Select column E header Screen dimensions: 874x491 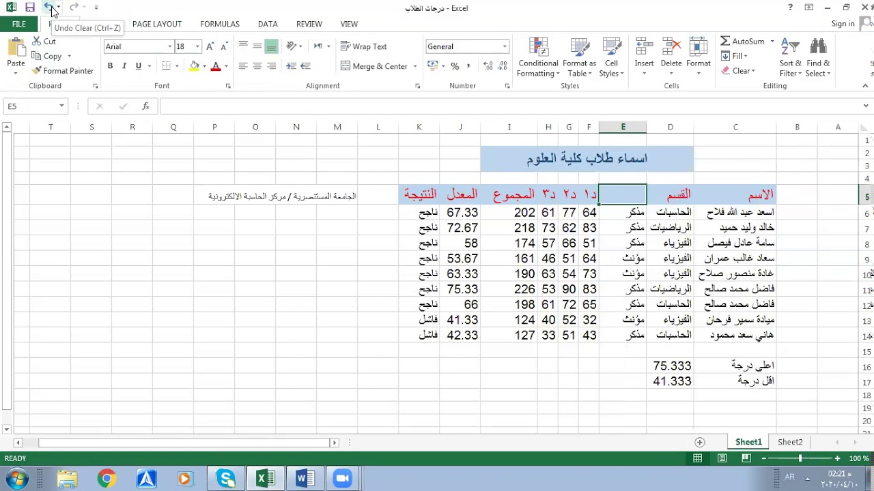click(623, 127)
